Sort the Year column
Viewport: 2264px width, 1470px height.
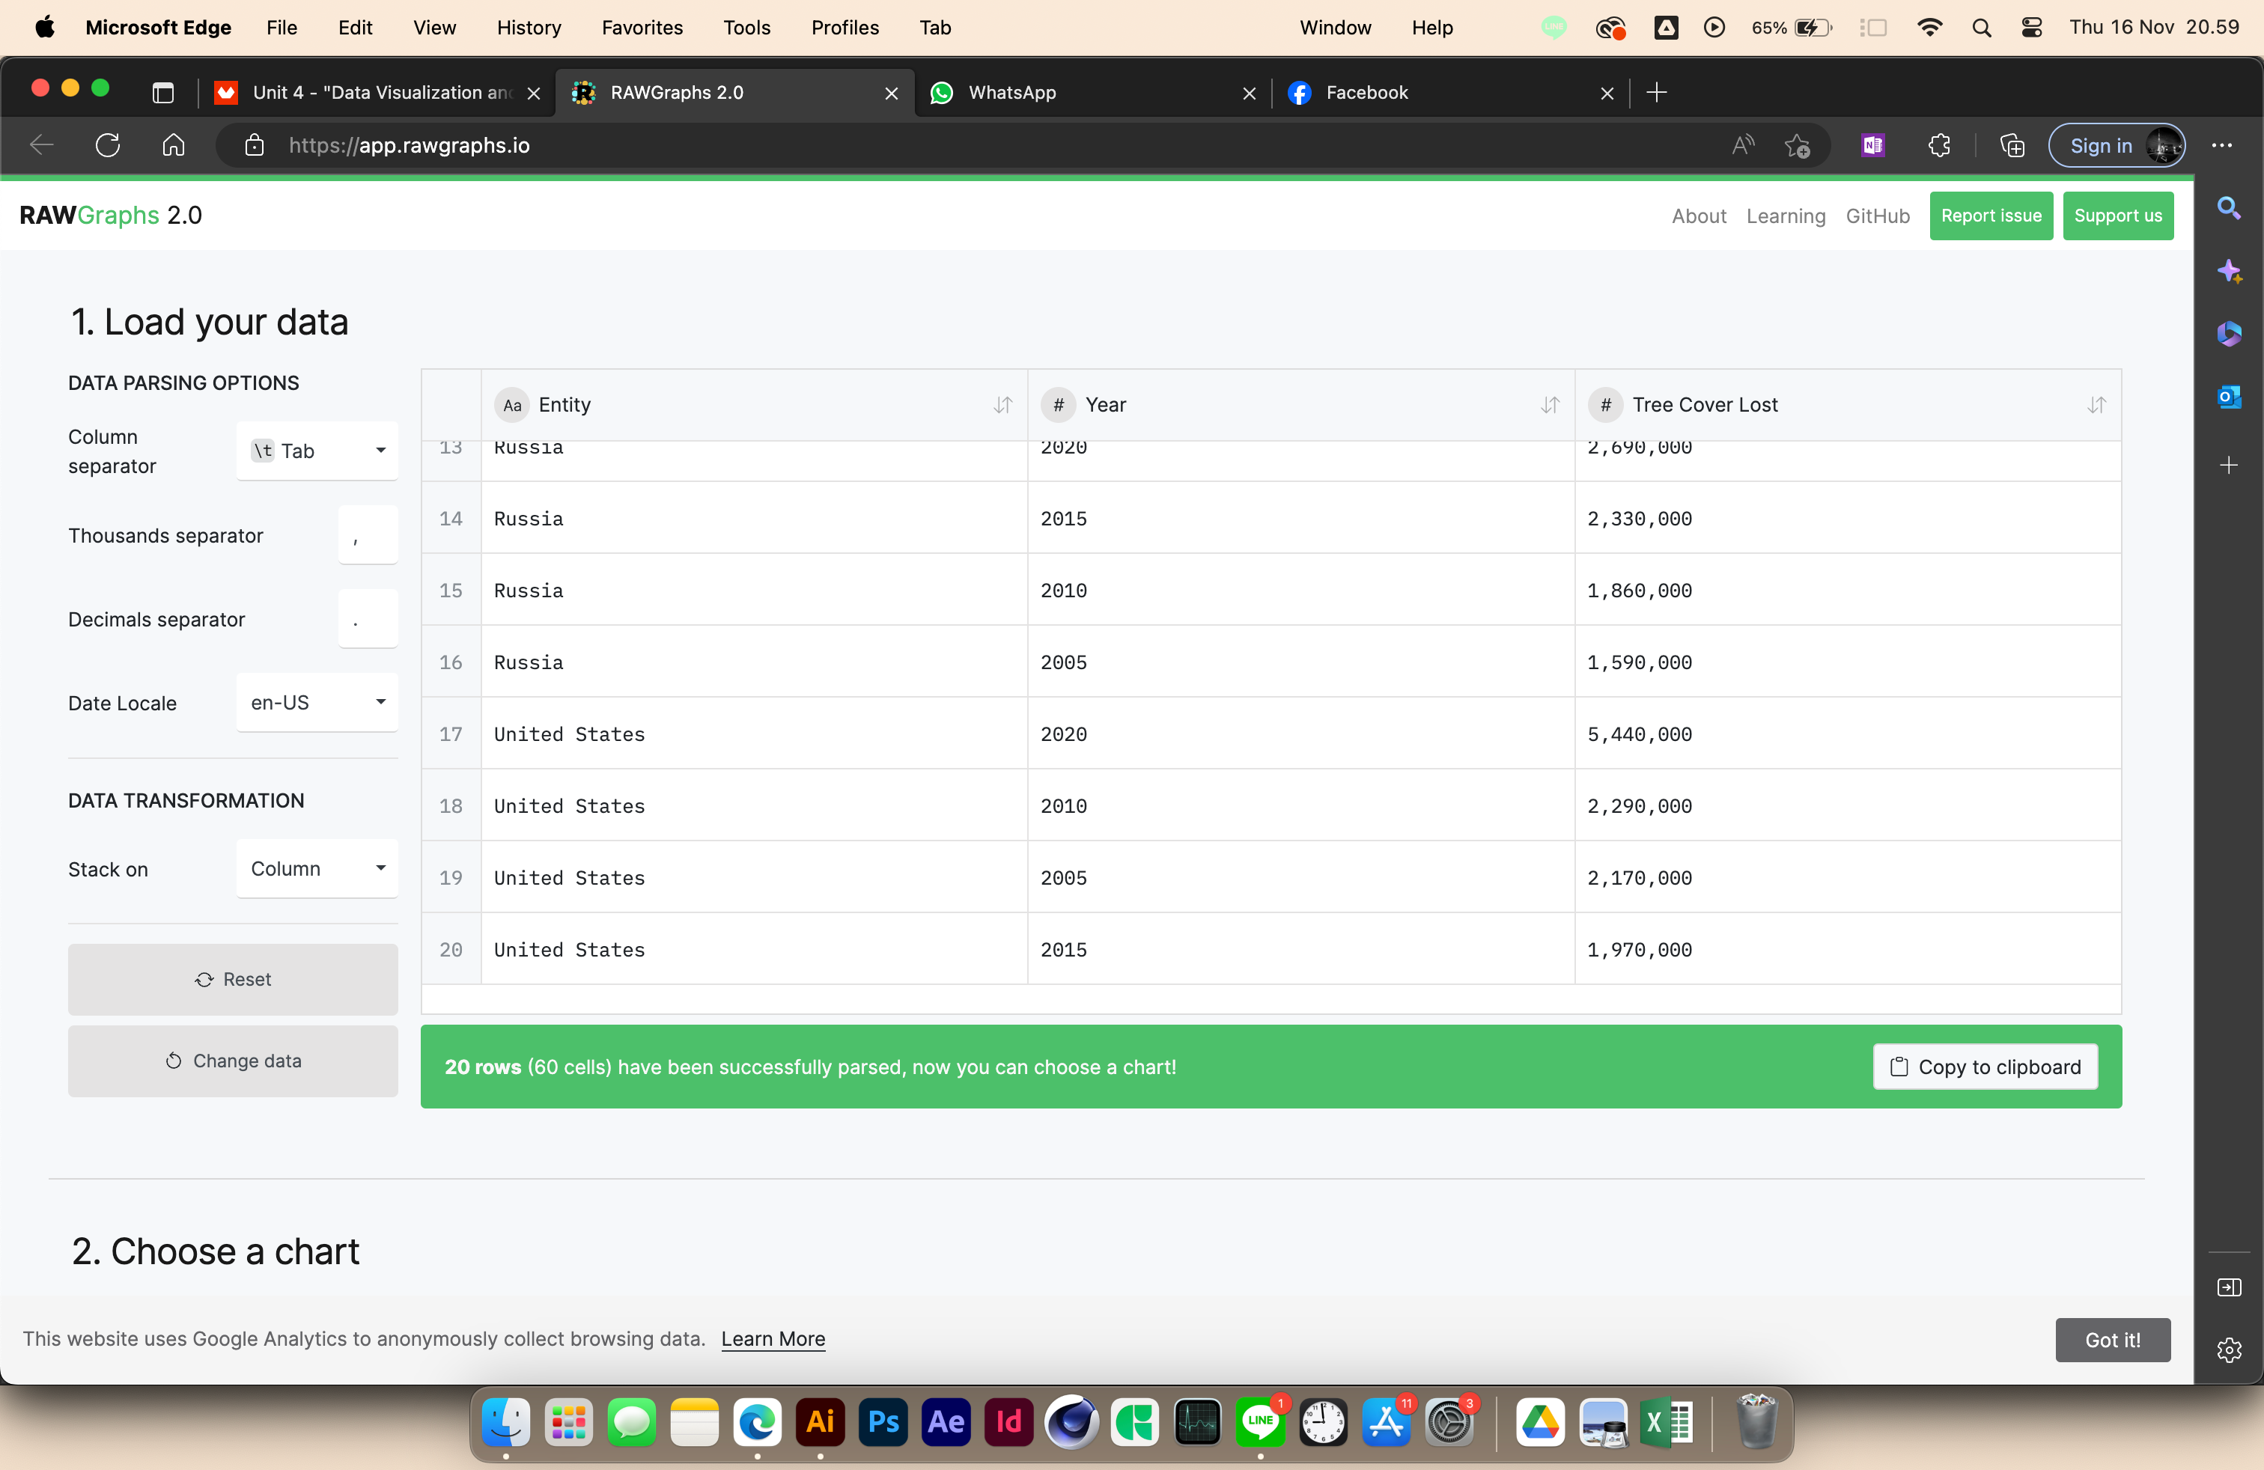pyautogui.click(x=1550, y=405)
